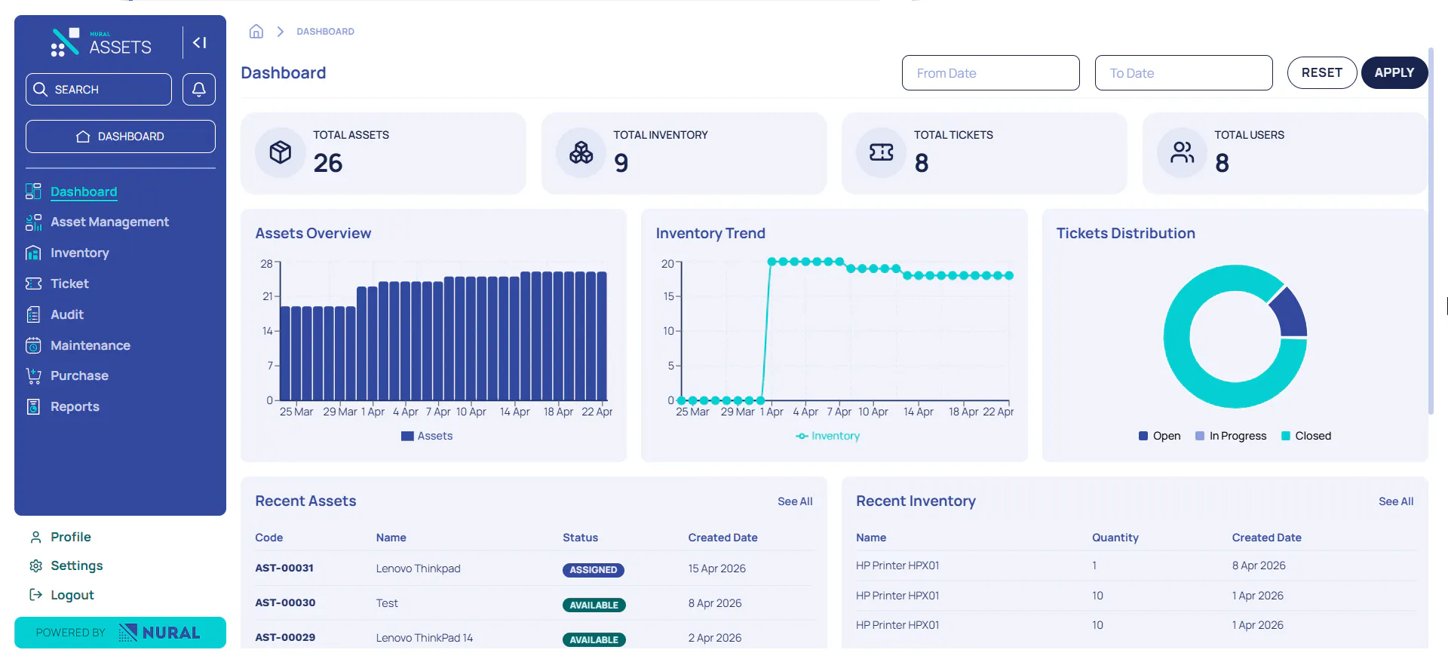
Task: Click the home icon in the breadcrumb
Action: (x=256, y=31)
